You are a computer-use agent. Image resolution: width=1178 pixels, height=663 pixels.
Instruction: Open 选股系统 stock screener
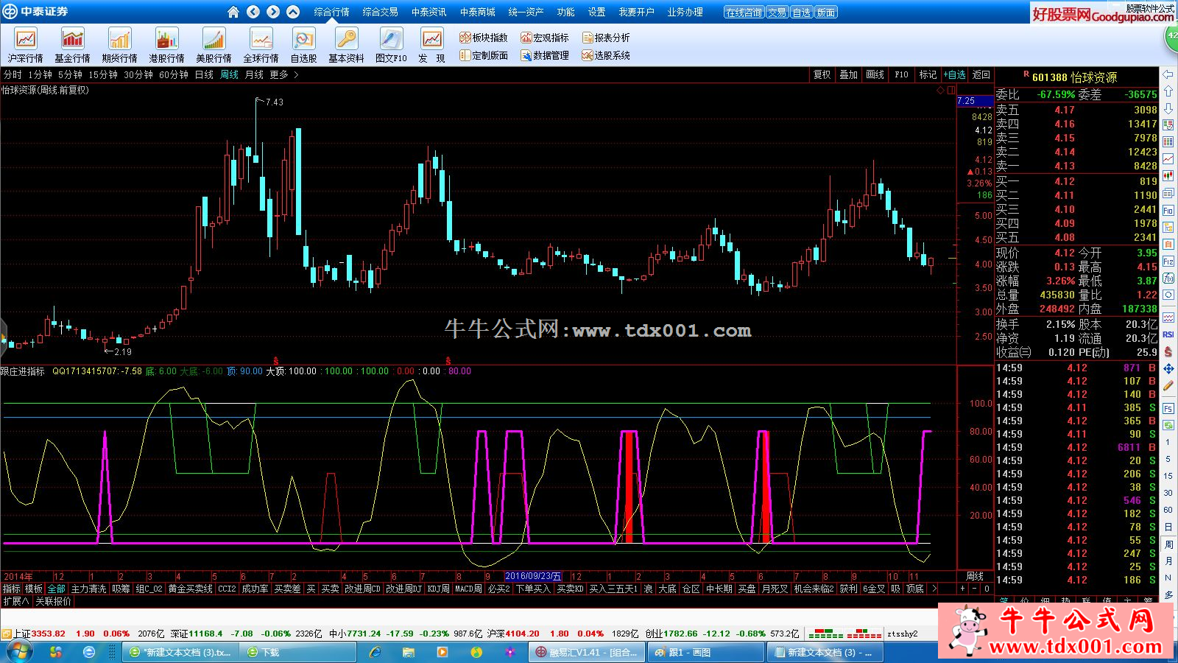tap(606, 55)
